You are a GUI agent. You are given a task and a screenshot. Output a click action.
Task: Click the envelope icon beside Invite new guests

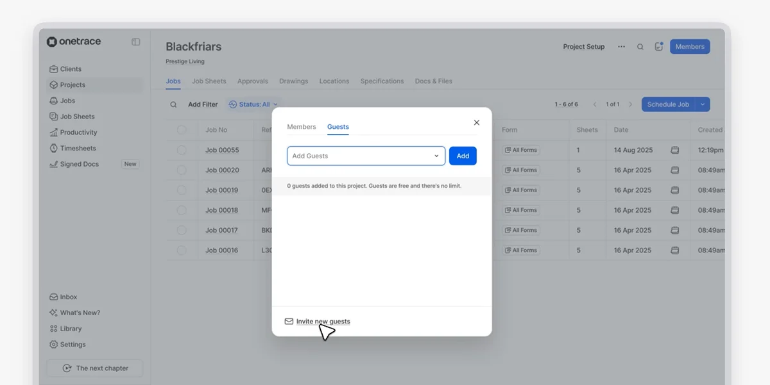(x=289, y=322)
